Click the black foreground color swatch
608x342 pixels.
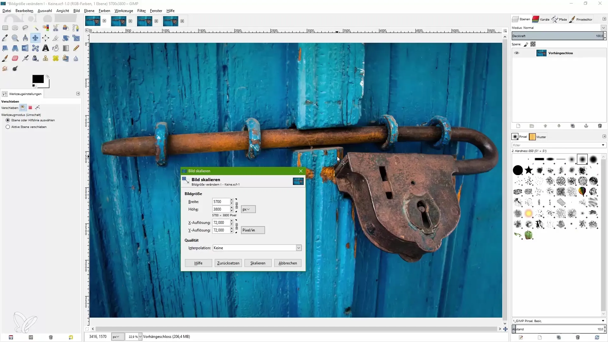[38, 79]
